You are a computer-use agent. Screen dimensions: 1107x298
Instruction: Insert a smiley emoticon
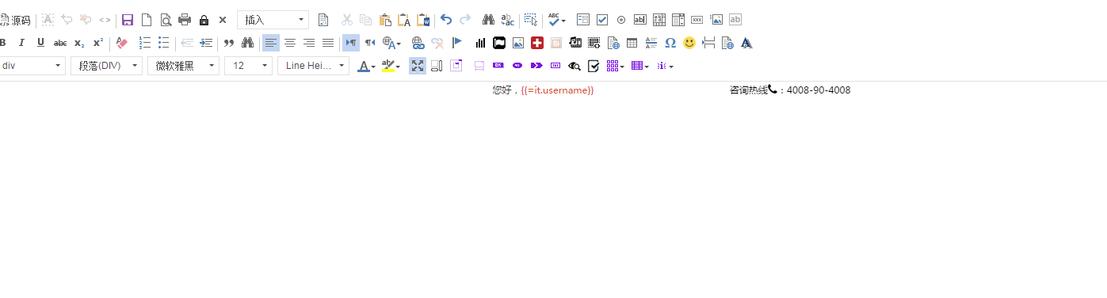tap(689, 43)
